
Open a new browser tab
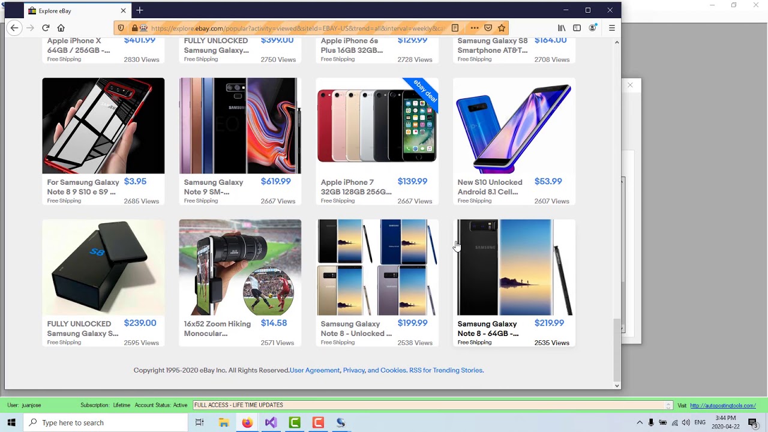[140, 10]
